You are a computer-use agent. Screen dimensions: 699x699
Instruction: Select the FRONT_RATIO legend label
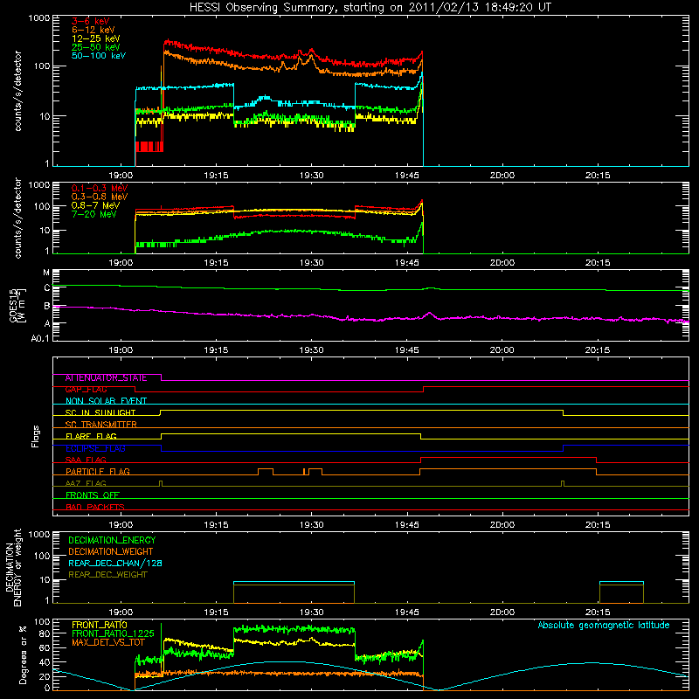pyautogui.click(x=100, y=625)
